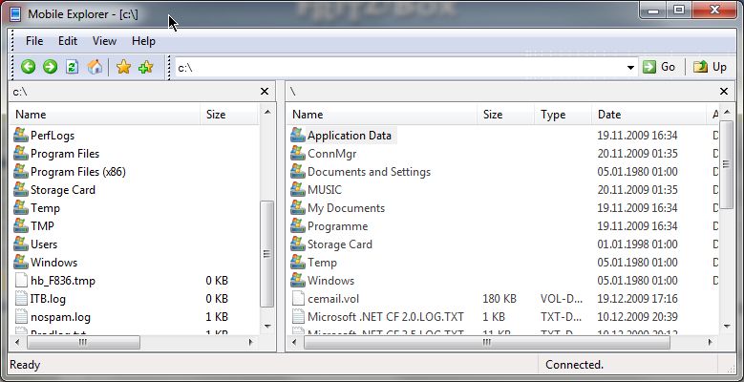This screenshot has width=744, height=382.
Task: Sort right pane by Type column
Action: [x=563, y=115]
